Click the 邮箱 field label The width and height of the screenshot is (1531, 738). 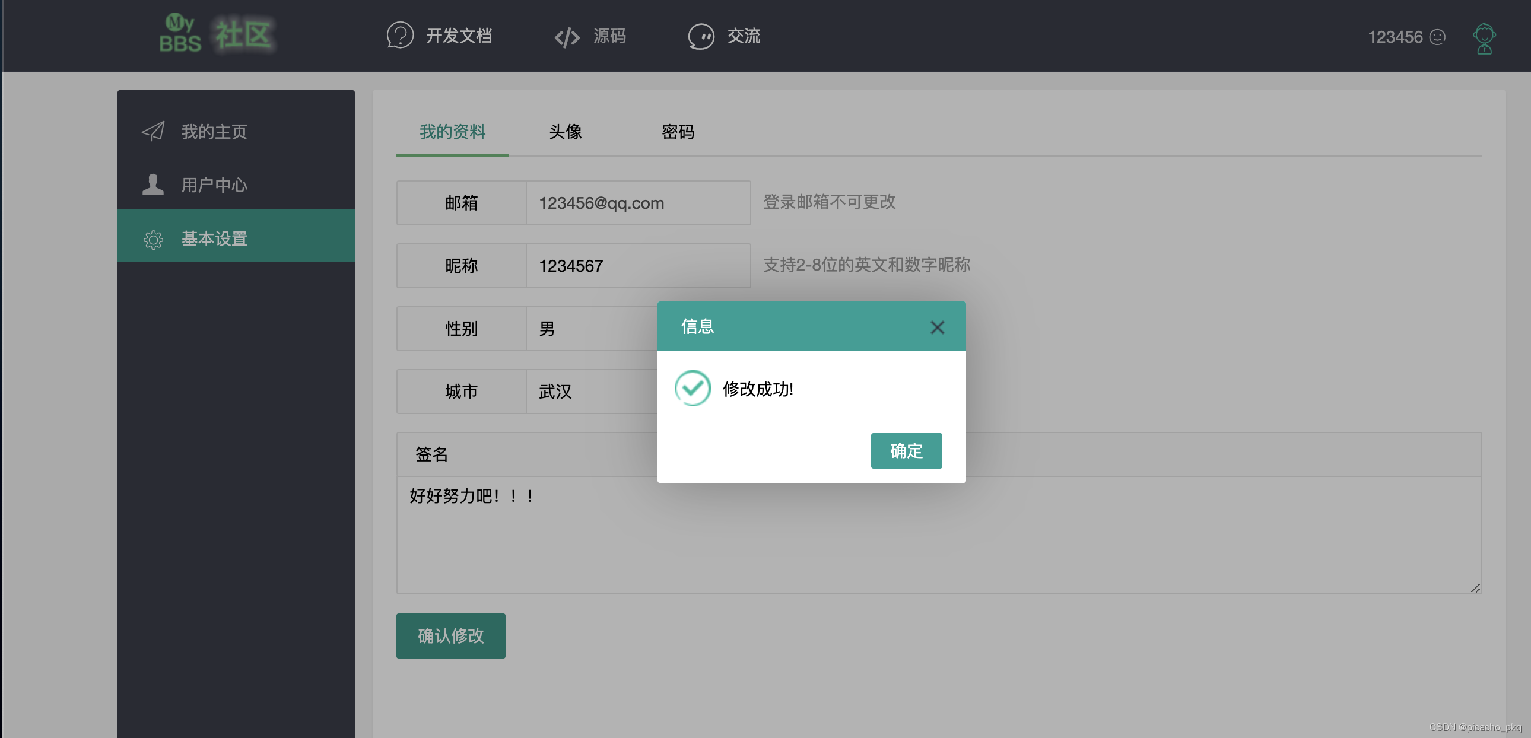point(461,203)
